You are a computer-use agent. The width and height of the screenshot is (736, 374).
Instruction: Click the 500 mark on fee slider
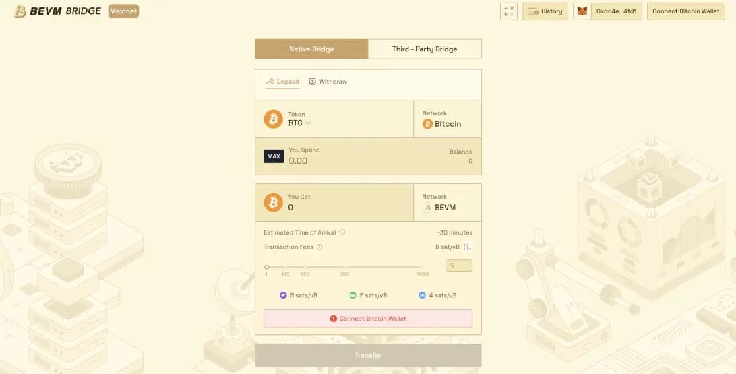coord(344,268)
